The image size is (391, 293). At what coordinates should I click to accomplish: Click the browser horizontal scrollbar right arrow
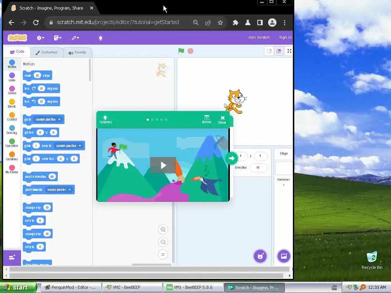coord(289,275)
